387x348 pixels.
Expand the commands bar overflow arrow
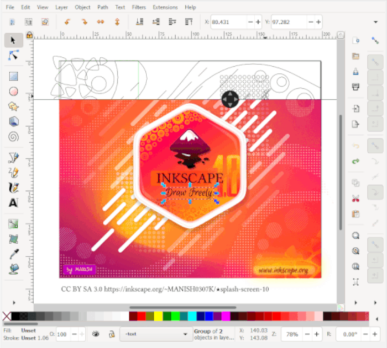(x=355, y=302)
